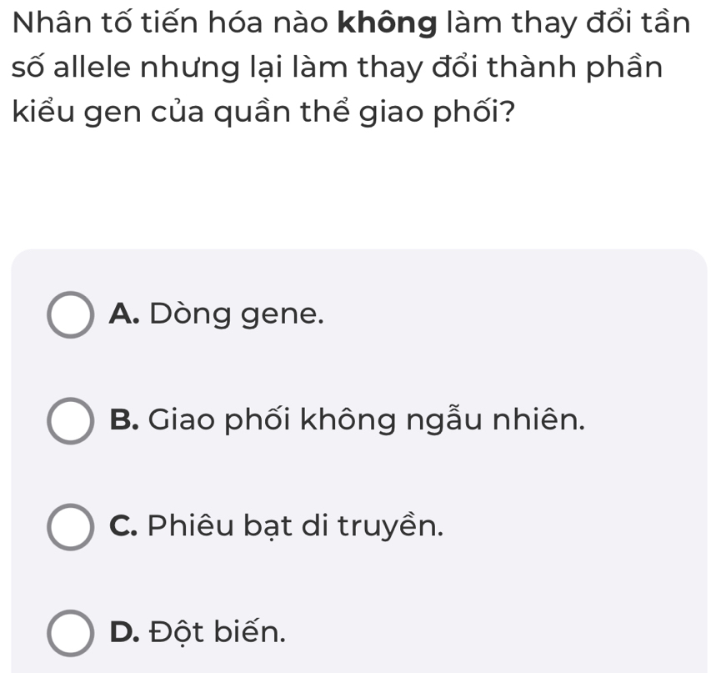The height and width of the screenshot is (673, 716).
Task: Select the radio button for answer B
Action: [70, 421]
